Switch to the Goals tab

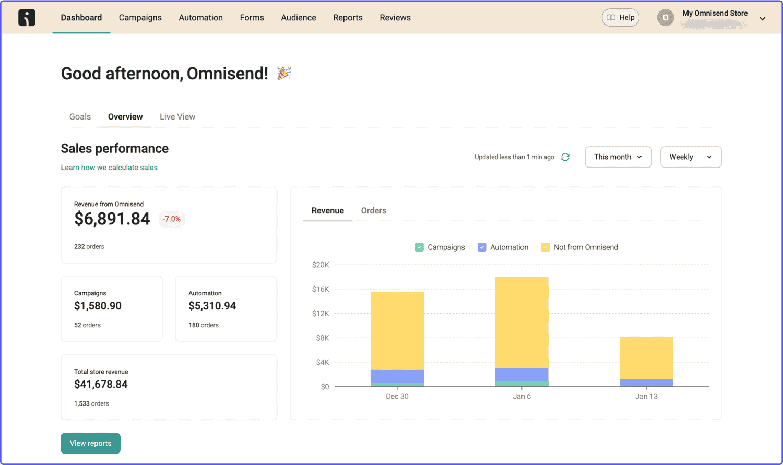click(80, 117)
